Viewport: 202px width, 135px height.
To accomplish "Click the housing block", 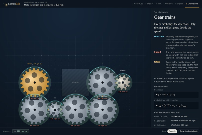I will tap(75, 82).
